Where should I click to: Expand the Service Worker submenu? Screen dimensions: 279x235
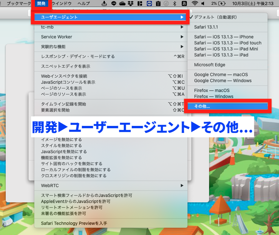click(111, 37)
